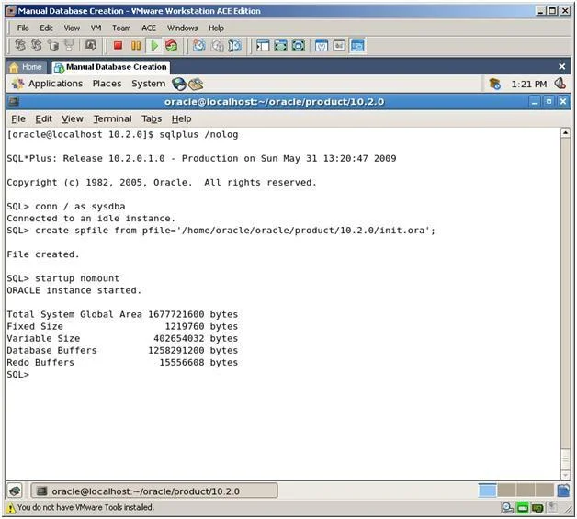The width and height of the screenshot is (577, 519).
Task: Click the second team power icon in VMware toolbar
Action: pos(37,45)
